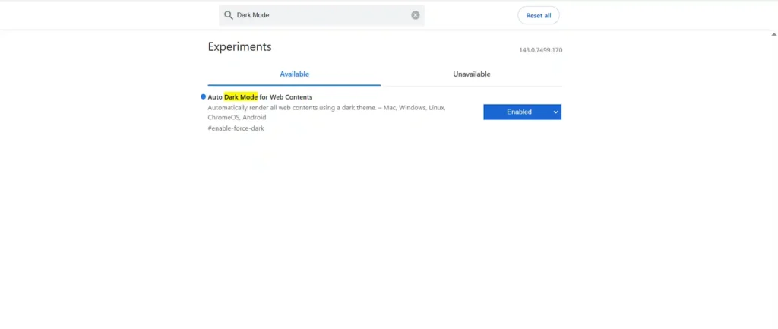Open the #enable-force-dark anchor link
Image resolution: width=778 pixels, height=329 pixels.
pyautogui.click(x=236, y=128)
